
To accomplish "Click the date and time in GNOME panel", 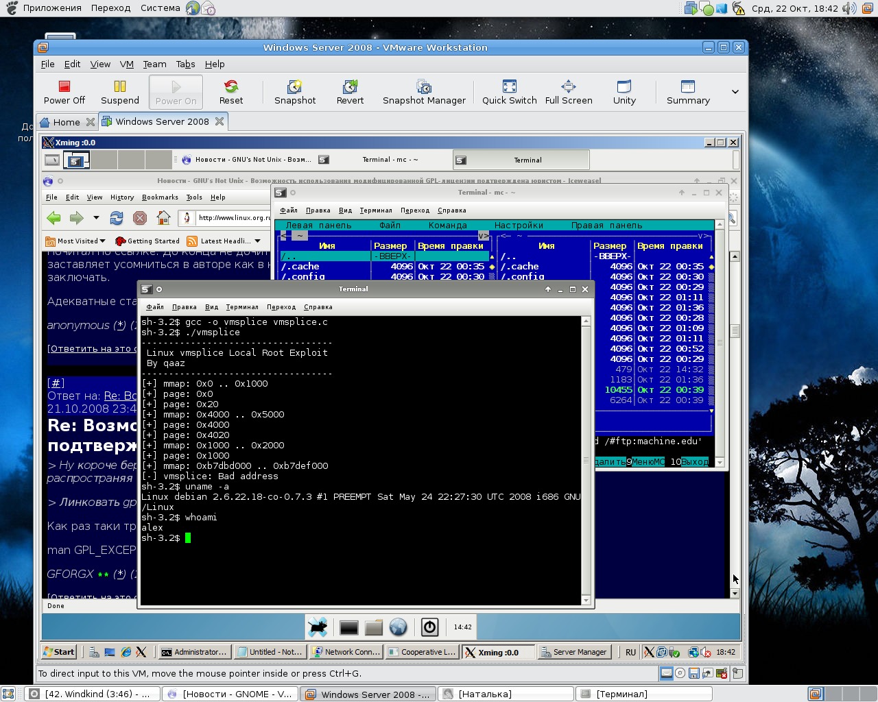I will tap(794, 8).
